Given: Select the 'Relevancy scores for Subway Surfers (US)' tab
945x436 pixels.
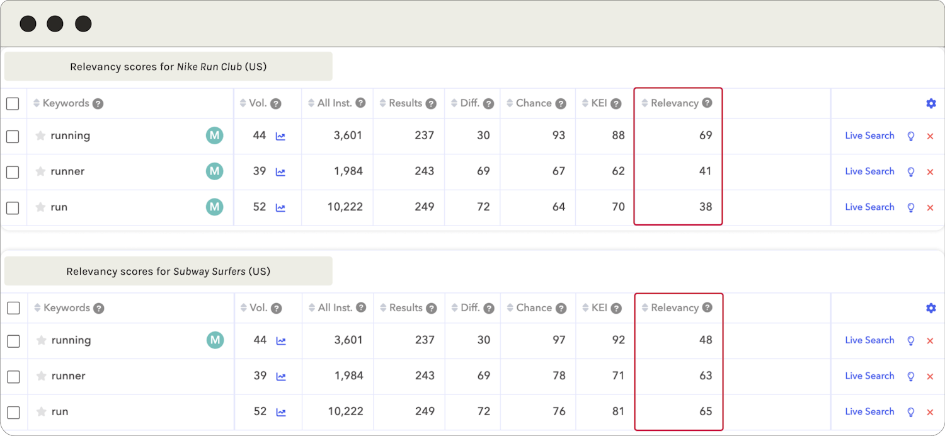Looking at the screenshot, I should coord(168,272).
